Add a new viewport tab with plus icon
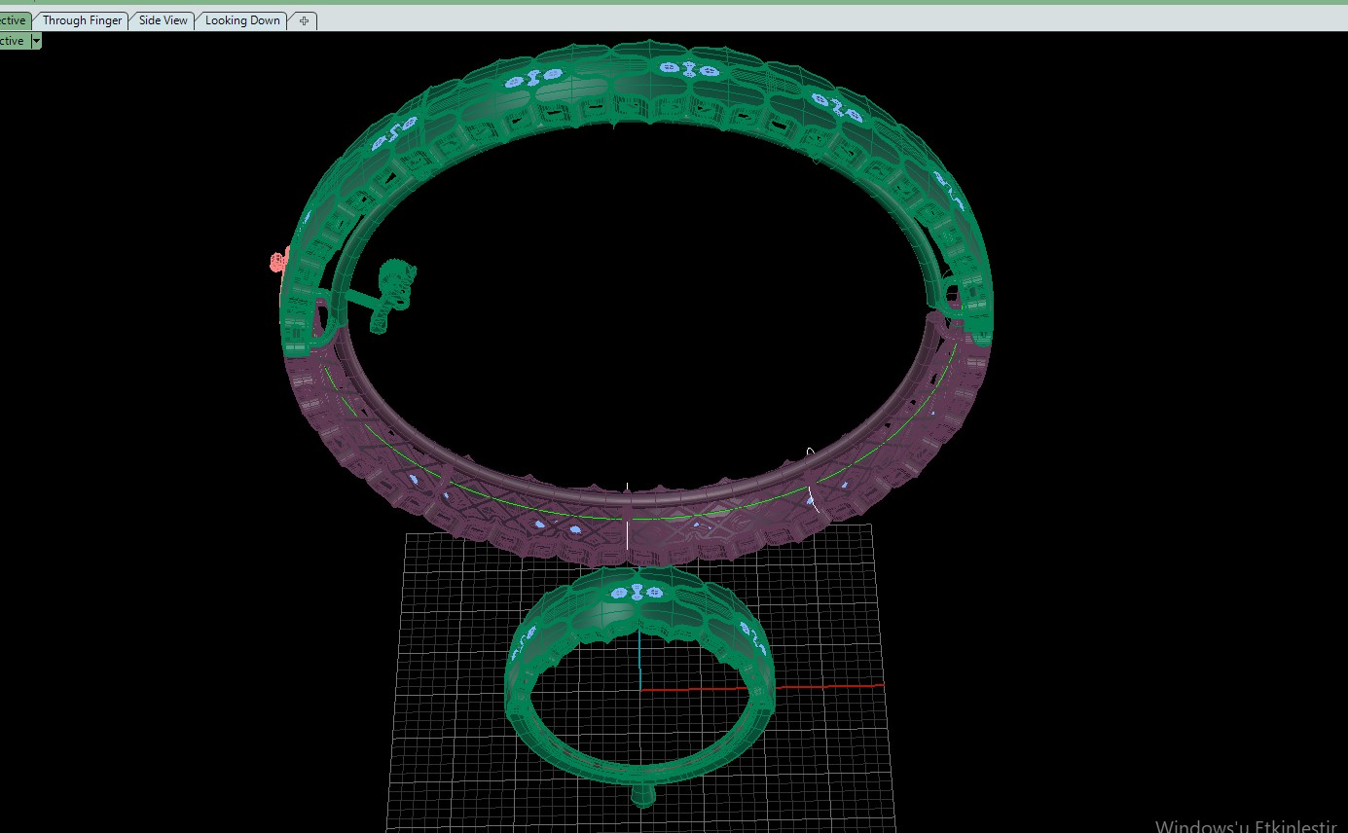1348x833 pixels. 304,20
